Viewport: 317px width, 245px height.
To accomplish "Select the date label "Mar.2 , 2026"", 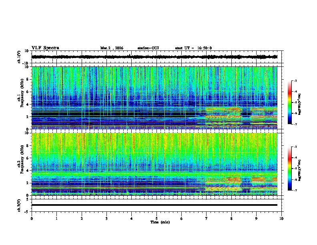I will click(112, 48).
